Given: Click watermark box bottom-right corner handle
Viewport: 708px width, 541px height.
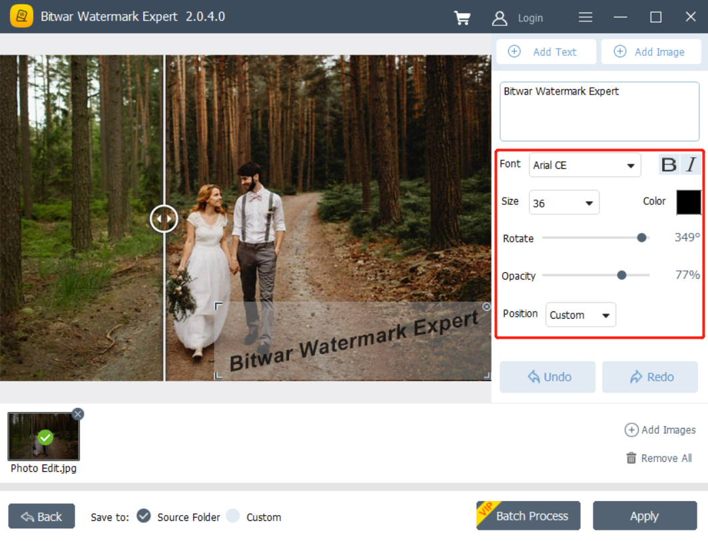Looking at the screenshot, I should point(487,375).
